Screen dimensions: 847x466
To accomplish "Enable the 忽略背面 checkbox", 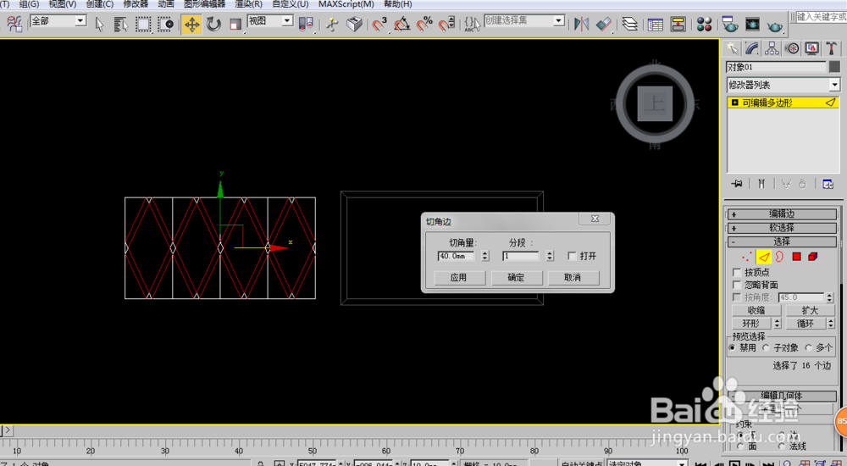I will pos(737,285).
